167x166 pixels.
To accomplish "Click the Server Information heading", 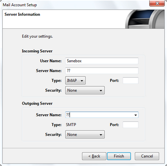I will tap(22, 14).
